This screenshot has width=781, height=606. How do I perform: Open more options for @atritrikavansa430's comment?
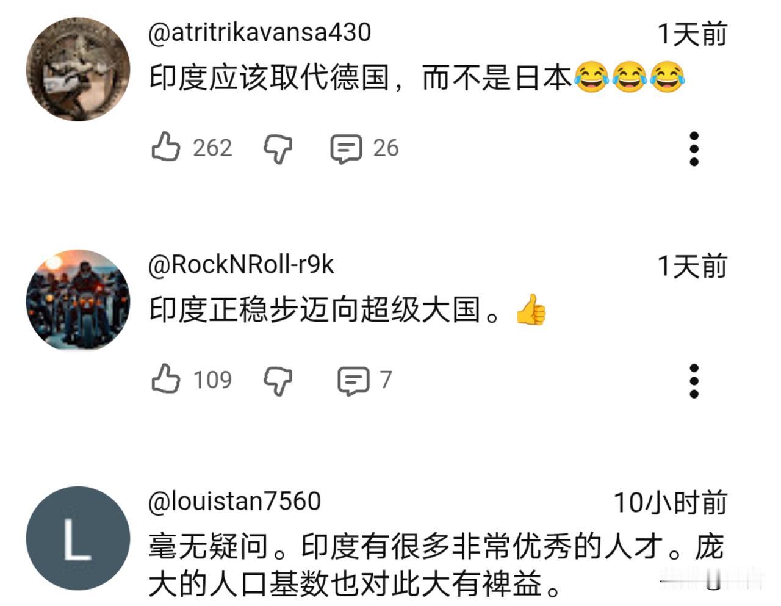[694, 148]
